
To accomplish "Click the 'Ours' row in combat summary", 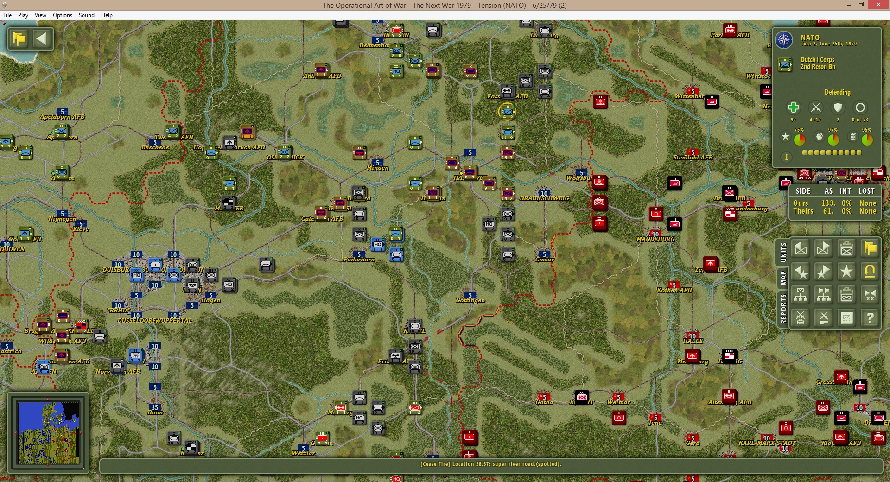I will [834, 203].
